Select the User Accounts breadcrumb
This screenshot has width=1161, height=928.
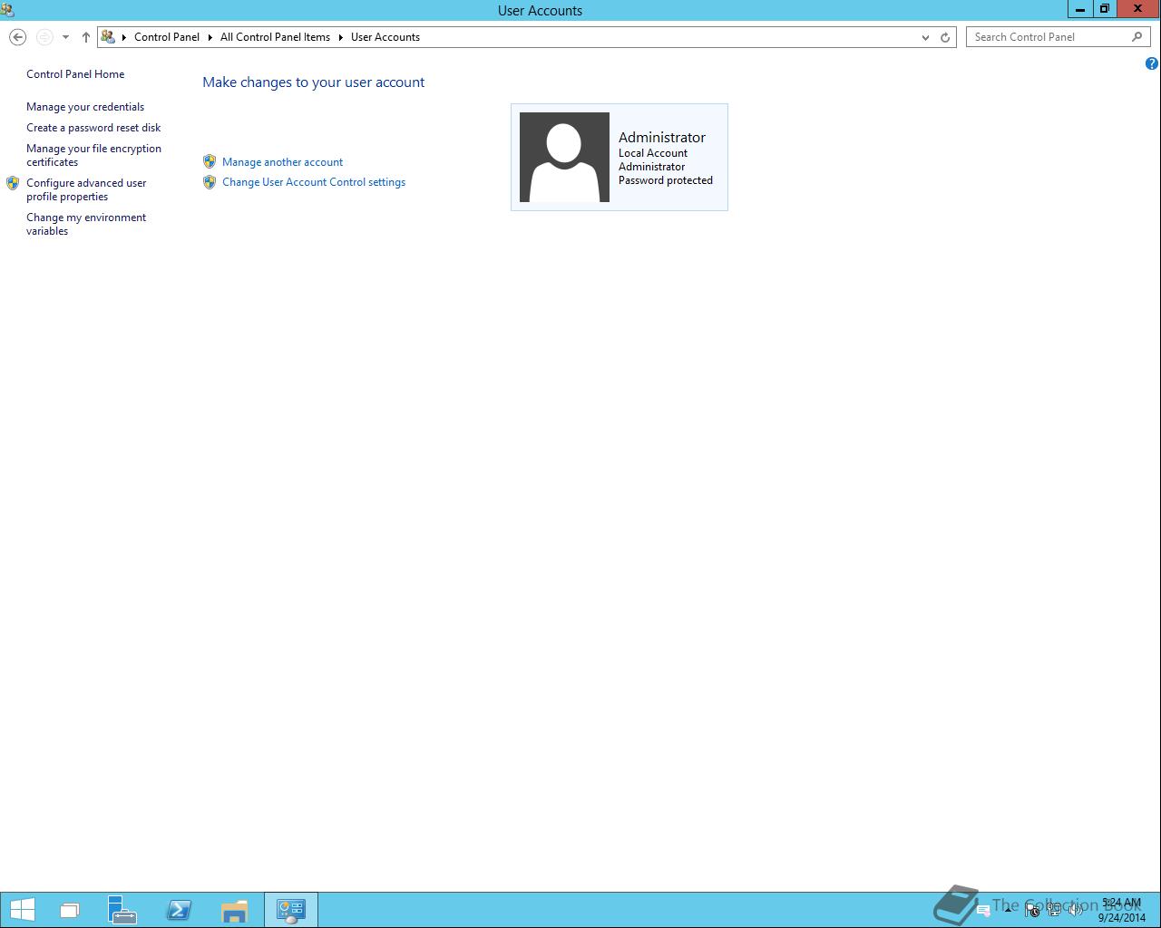pos(385,37)
